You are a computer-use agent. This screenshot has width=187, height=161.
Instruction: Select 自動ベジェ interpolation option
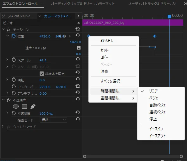tap(161, 105)
